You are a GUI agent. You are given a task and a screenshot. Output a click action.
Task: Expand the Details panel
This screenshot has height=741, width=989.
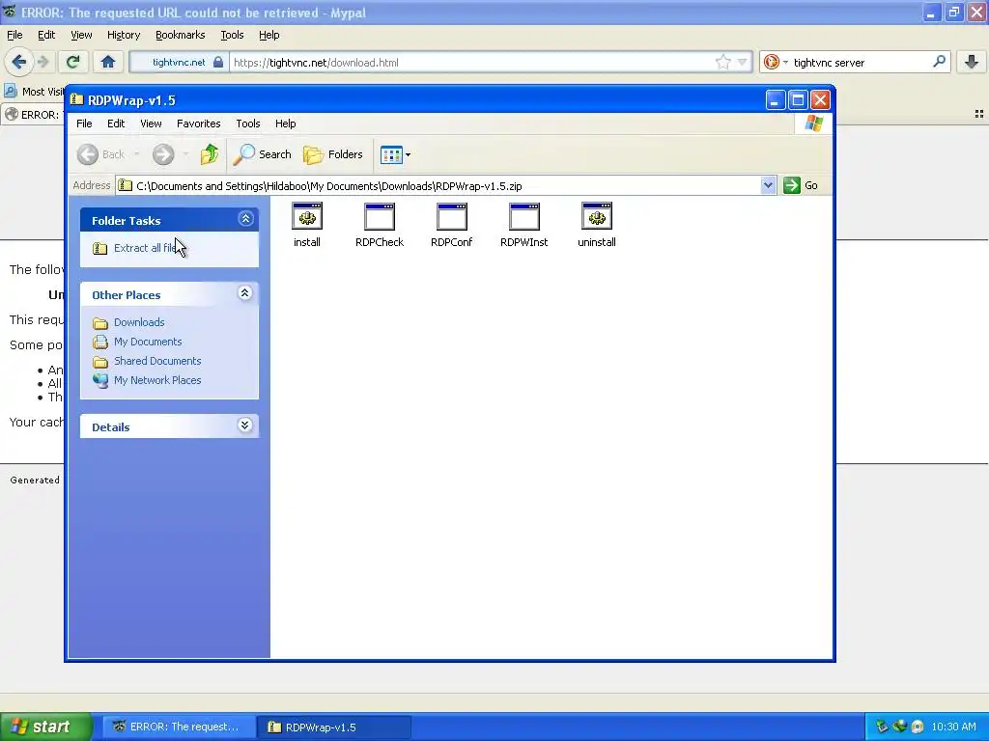(244, 425)
